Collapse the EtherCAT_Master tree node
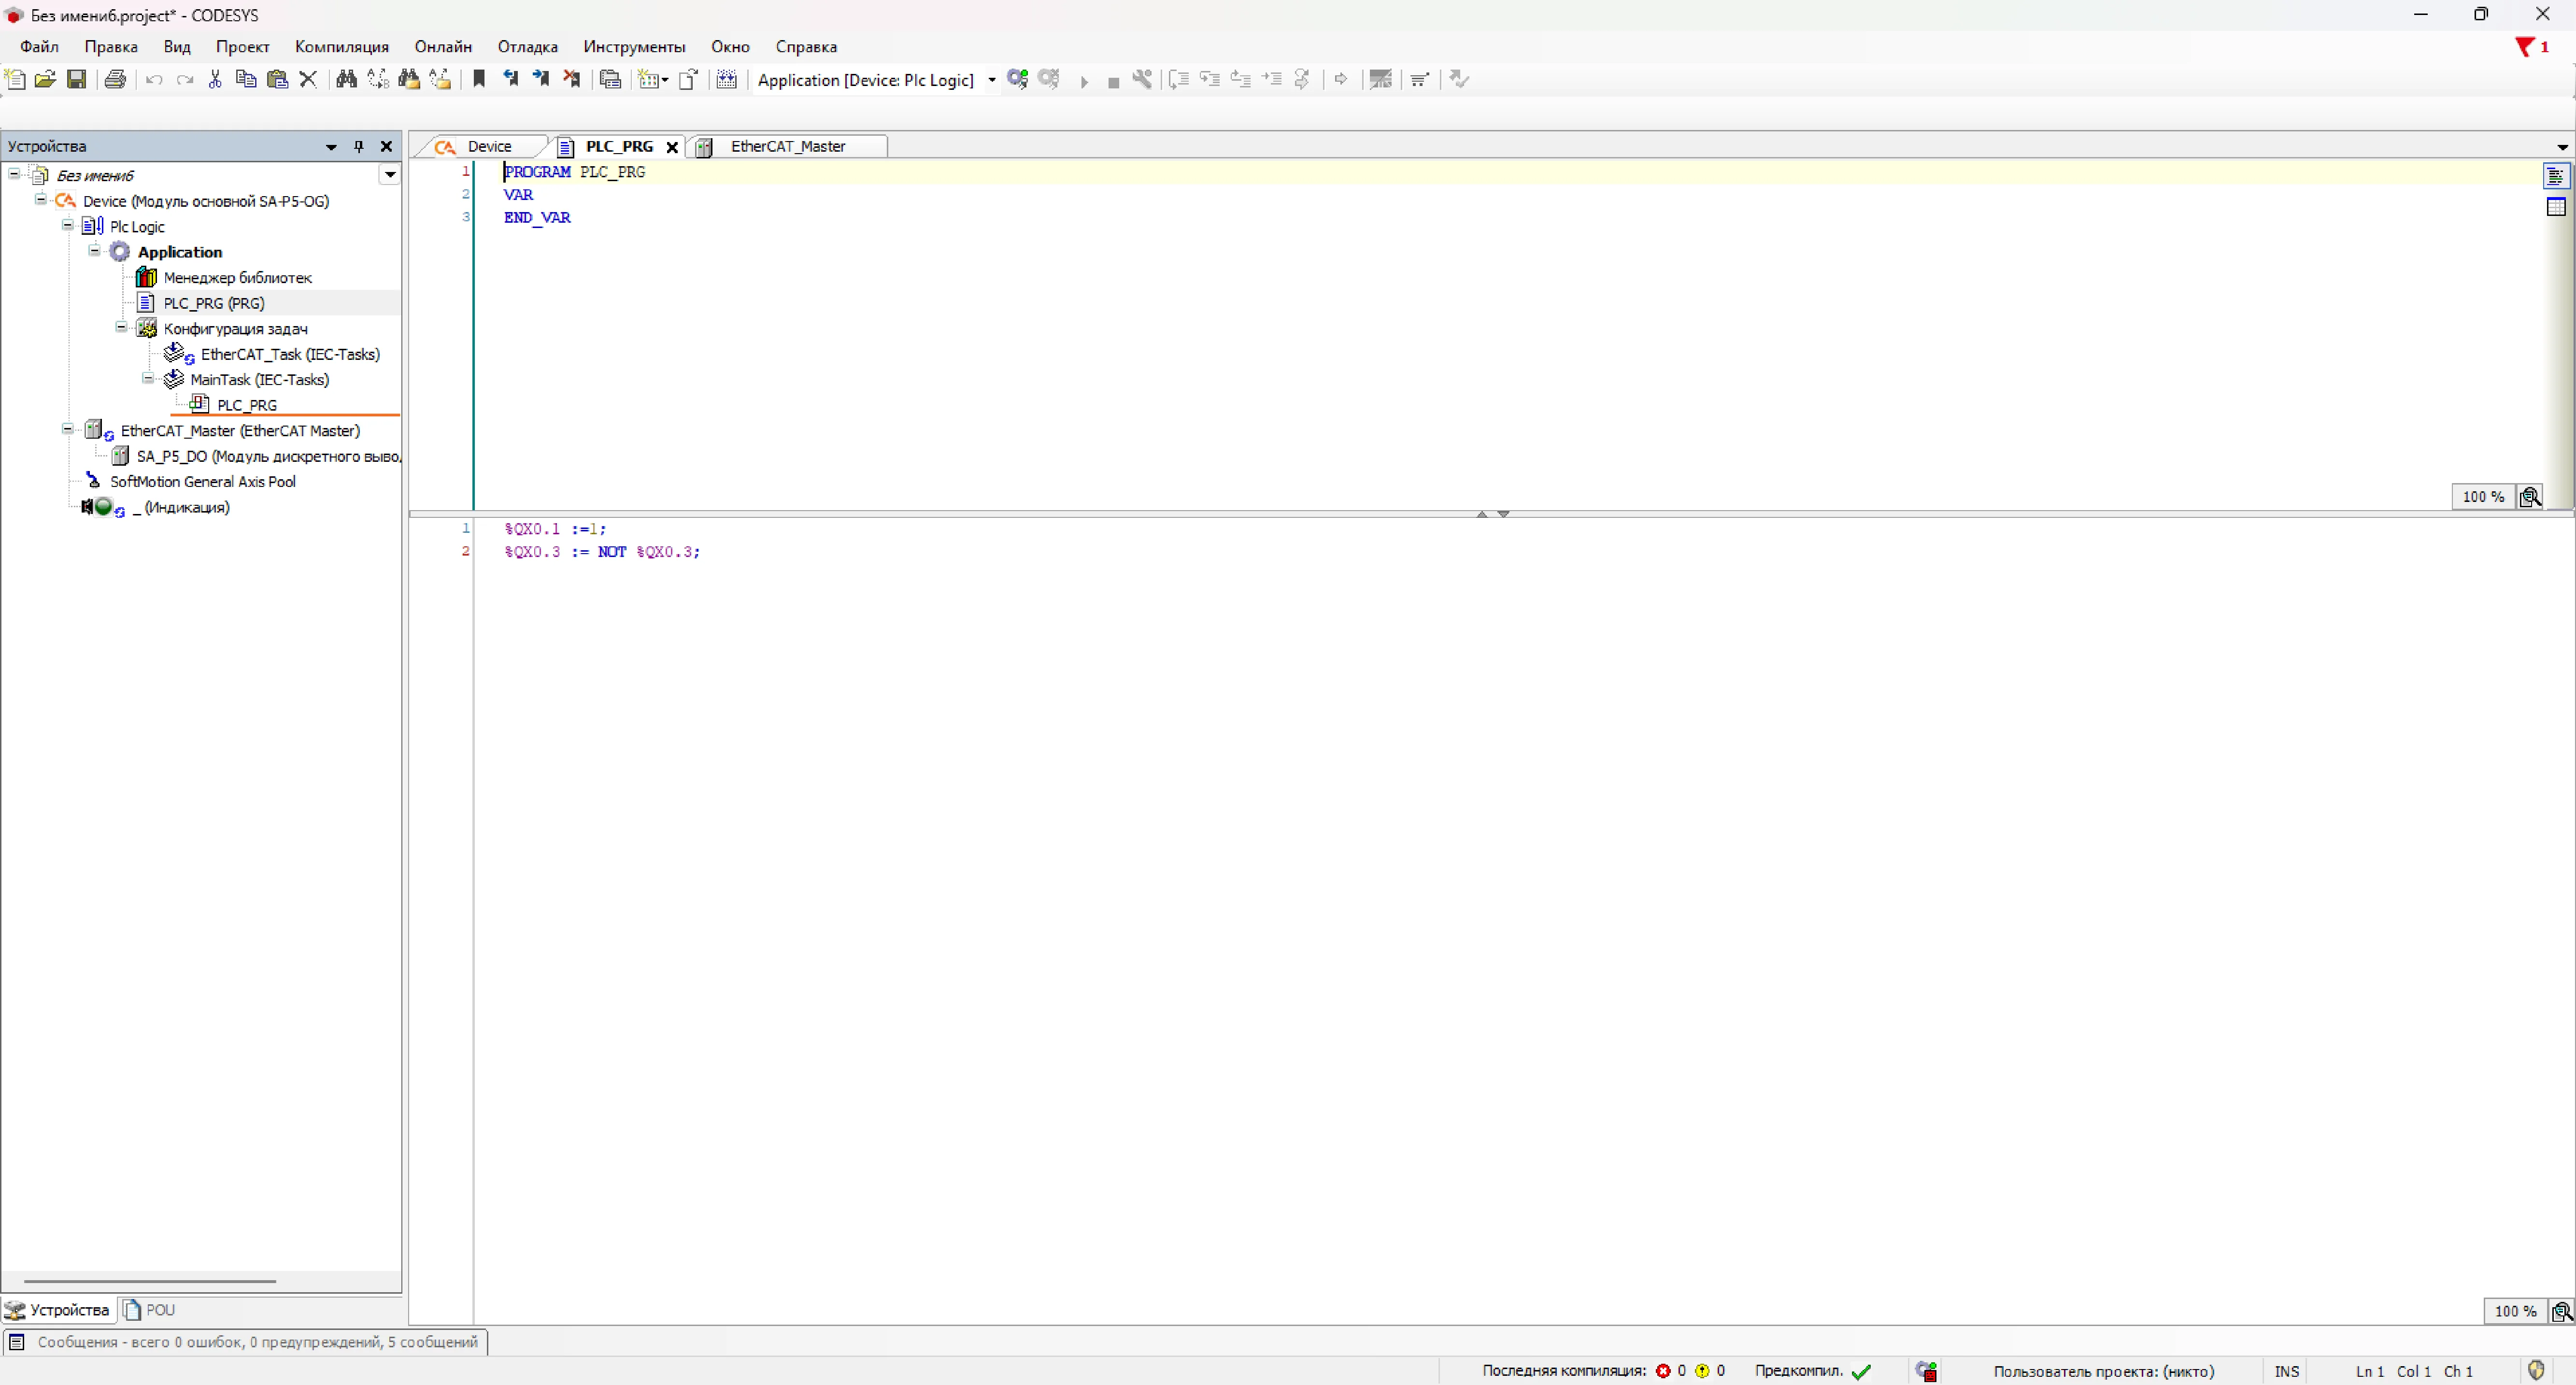 68,429
